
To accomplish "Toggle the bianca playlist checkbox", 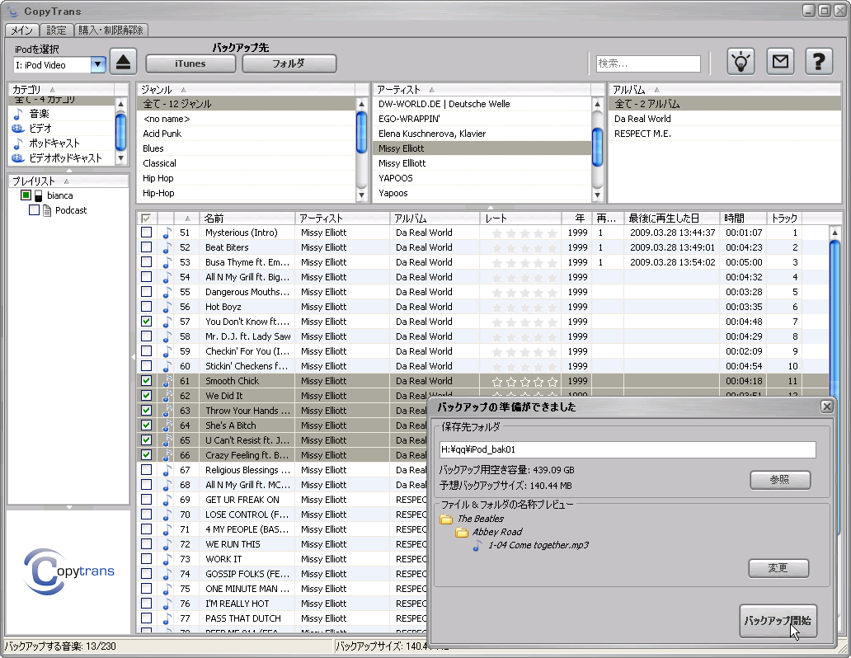I will [x=26, y=195].
